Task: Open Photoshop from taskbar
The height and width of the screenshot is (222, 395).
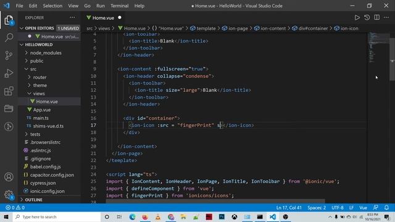Action: [x=222, y=216]
